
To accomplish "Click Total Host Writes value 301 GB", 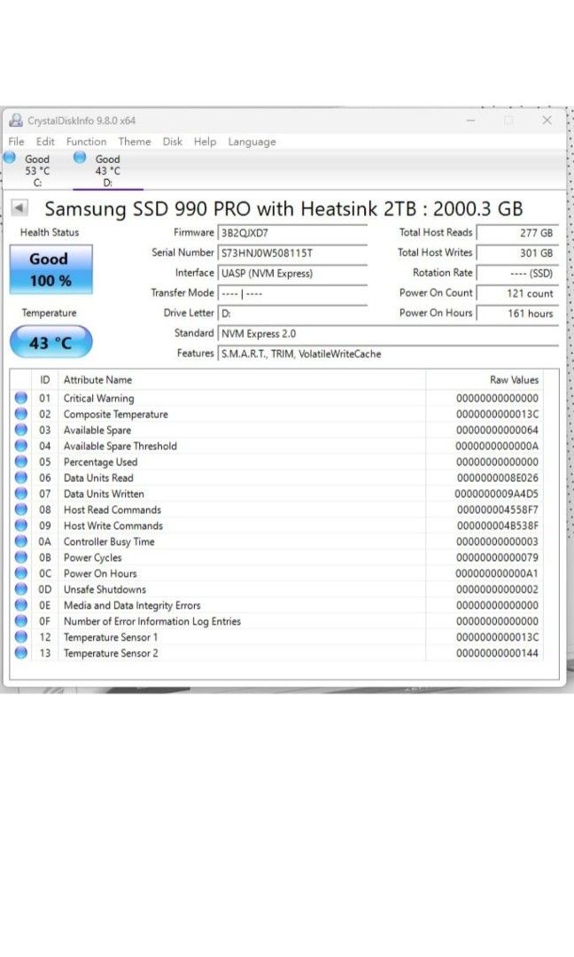I will click(517, 253).
